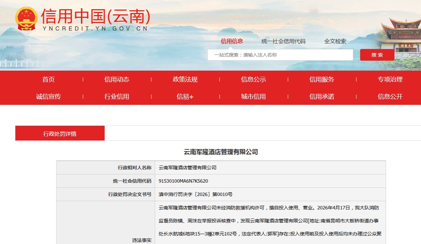
Task: Click the 统一社会信用代码 table label
Action: click(132, 181)
